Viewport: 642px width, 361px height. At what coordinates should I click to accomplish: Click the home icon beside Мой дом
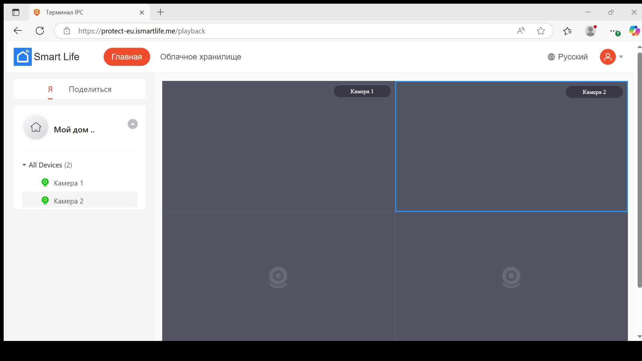point(36,127)
